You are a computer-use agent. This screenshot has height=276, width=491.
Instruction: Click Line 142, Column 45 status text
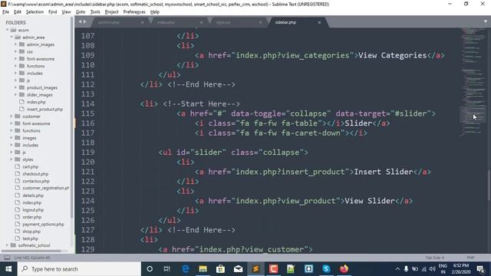pos(32,258)
